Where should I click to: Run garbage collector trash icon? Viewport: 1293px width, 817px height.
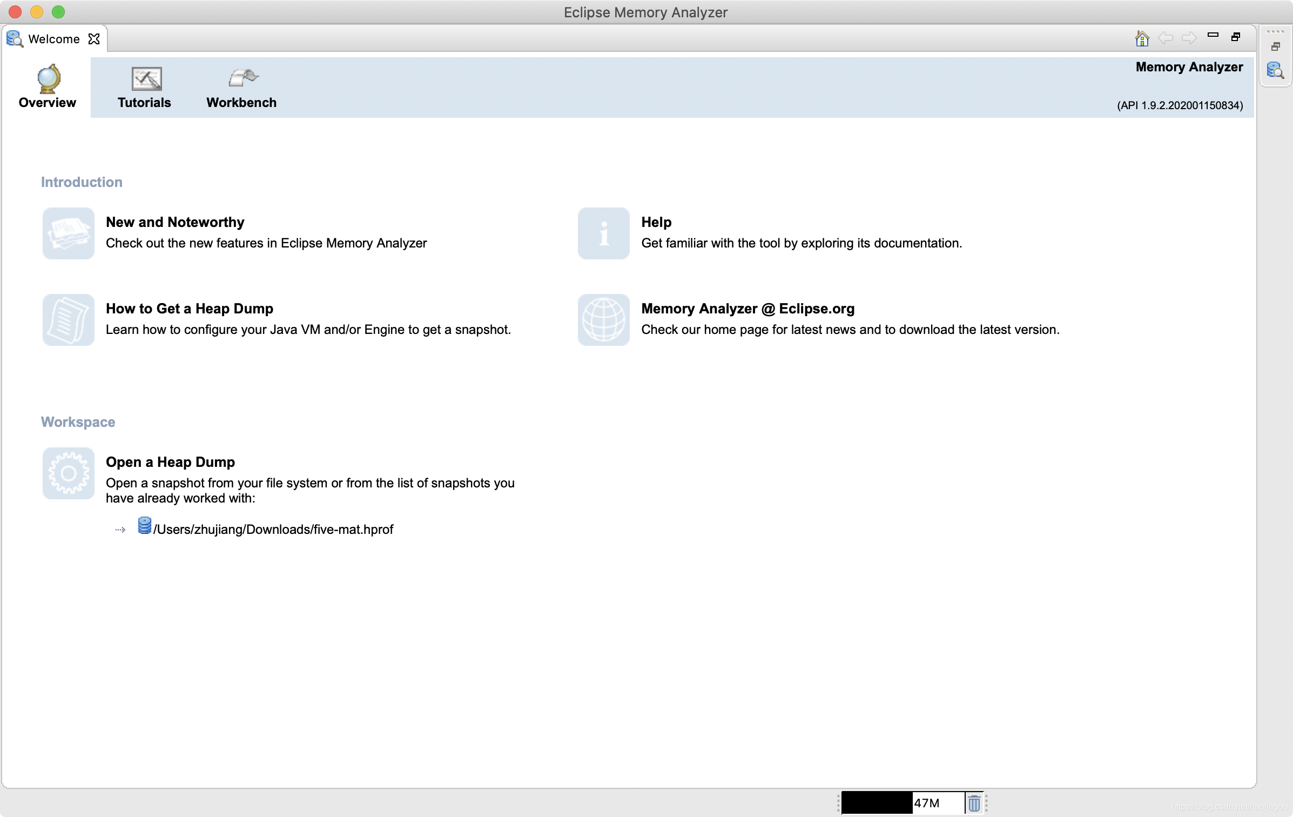pos(974,803)
